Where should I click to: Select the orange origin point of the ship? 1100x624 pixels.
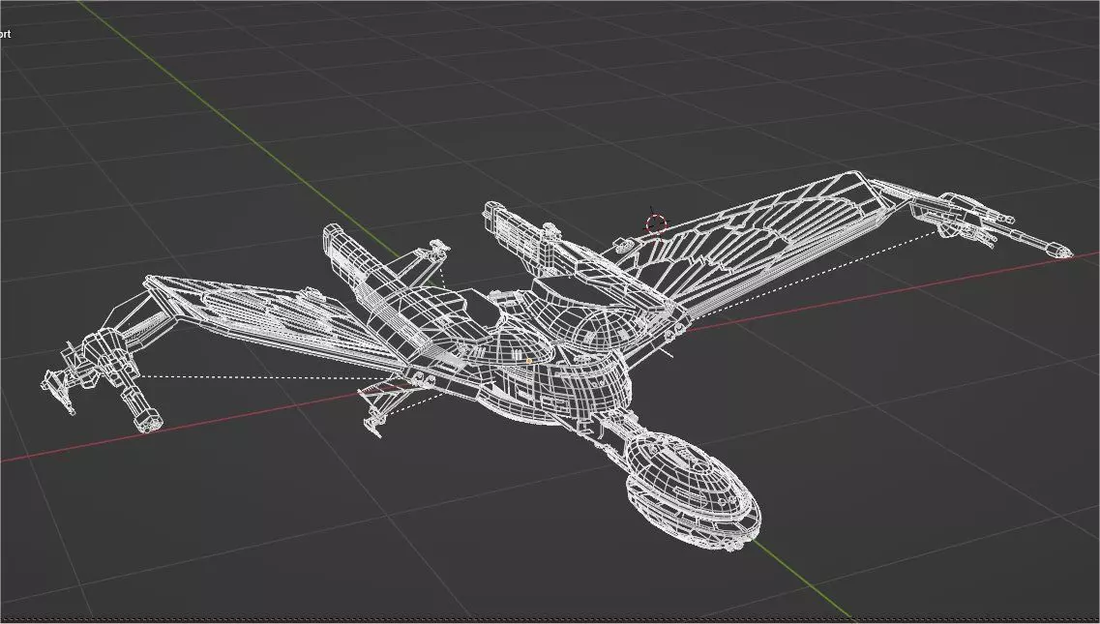529,362
